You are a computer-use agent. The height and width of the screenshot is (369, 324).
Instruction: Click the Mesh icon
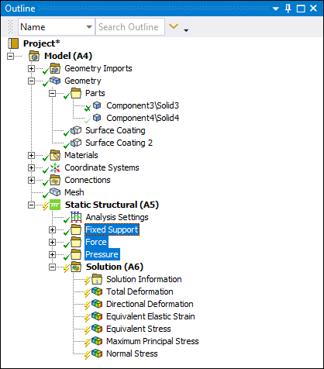pos(55,192)
